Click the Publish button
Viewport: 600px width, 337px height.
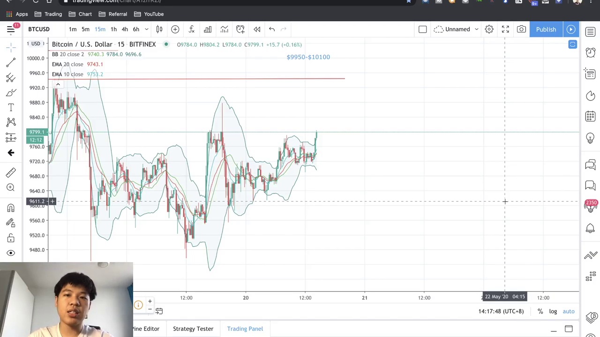click(546, 29)
